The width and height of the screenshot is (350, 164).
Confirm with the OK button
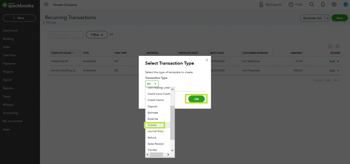point(197,99)
